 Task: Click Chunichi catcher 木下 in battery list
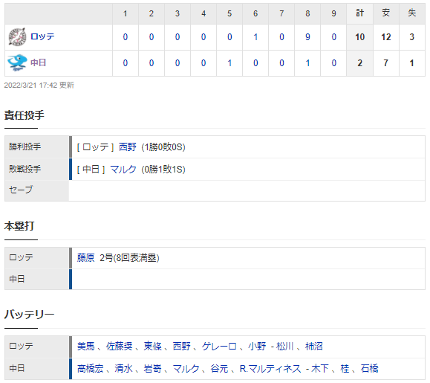click(x=320, y=368)
